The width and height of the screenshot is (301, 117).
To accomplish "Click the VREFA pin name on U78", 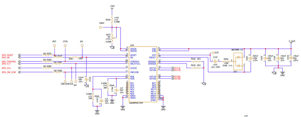I will tap(133, 49).
